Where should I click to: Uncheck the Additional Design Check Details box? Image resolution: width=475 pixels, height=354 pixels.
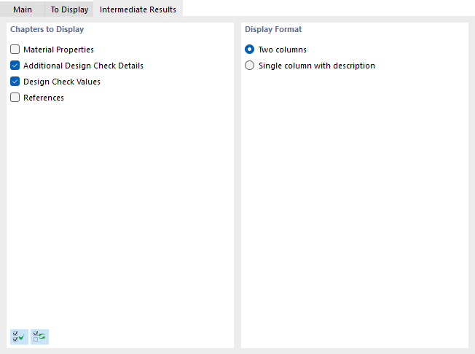pyautogui.click(x=15, y=66)
